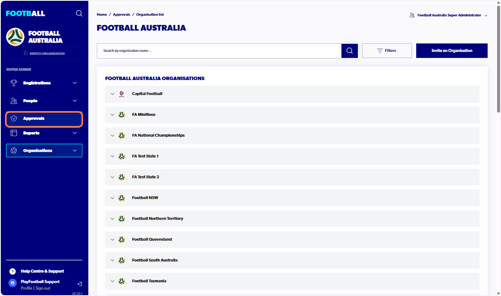Click the Registrations trophy icon
The width and height of the screenshot is (501, 296).
(x=14, y=83)
